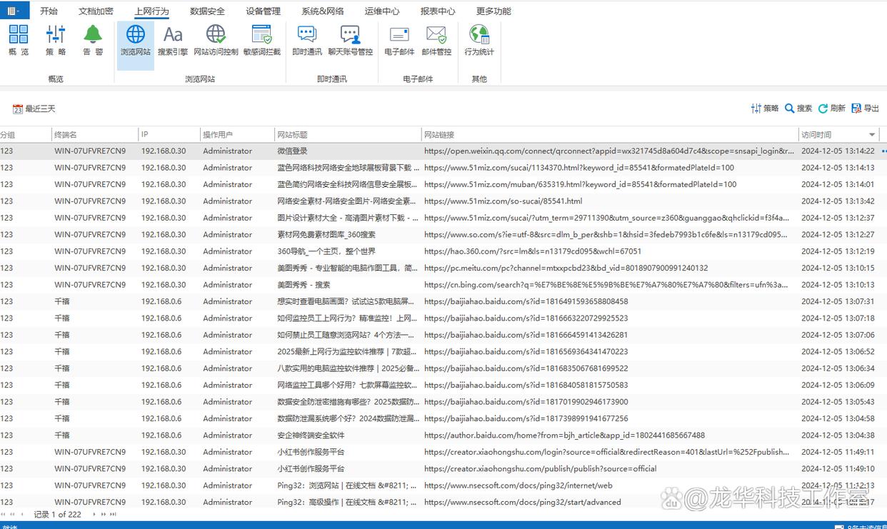Open 网站访问控制 website access control
The image size is (887, 529).
(x=216, y=41)
